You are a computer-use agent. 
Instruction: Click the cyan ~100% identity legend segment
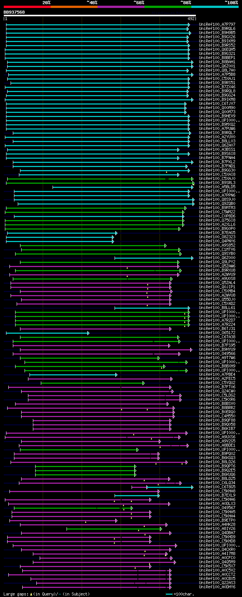click(x=215, y=7)
